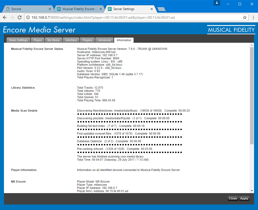Viewport: 258px width, 210px height.
Task: Click the Player Information heading
Action: (x=24, y=170)
